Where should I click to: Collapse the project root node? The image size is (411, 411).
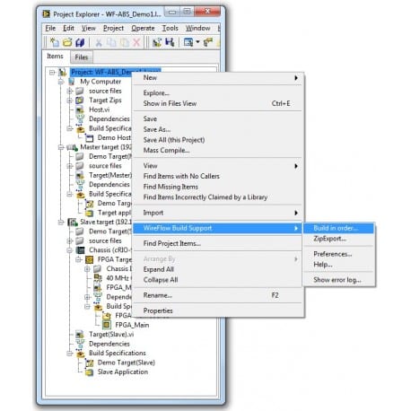(52, 73)
